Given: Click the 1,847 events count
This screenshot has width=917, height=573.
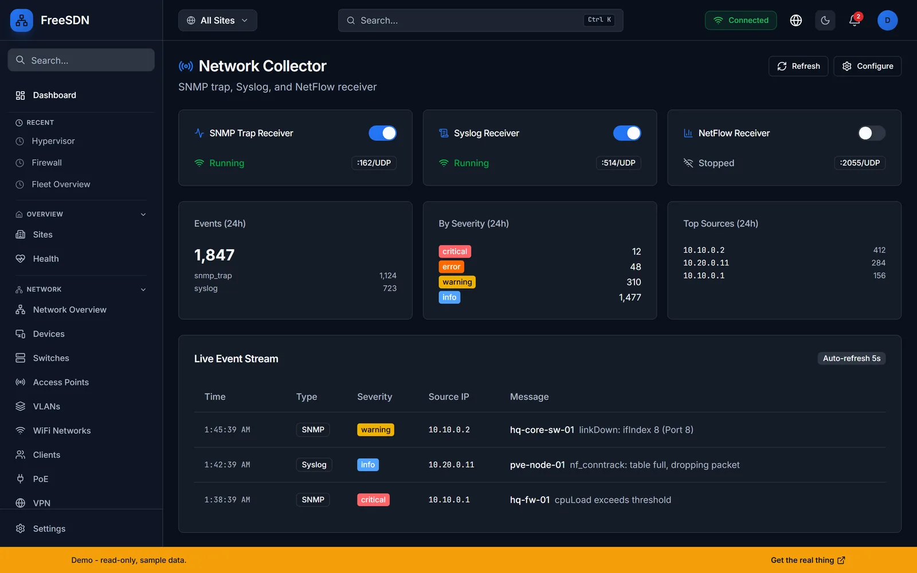Looking at the screenshot, I should click(x=214, y=255).
